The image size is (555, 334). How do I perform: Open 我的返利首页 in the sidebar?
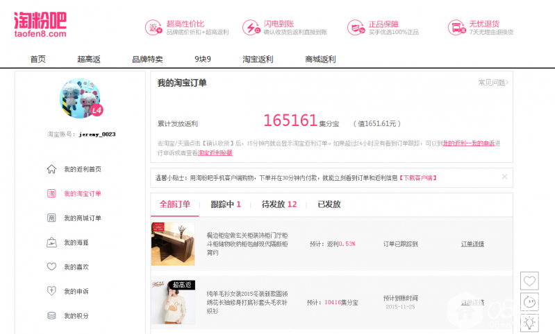pos(82,169)
